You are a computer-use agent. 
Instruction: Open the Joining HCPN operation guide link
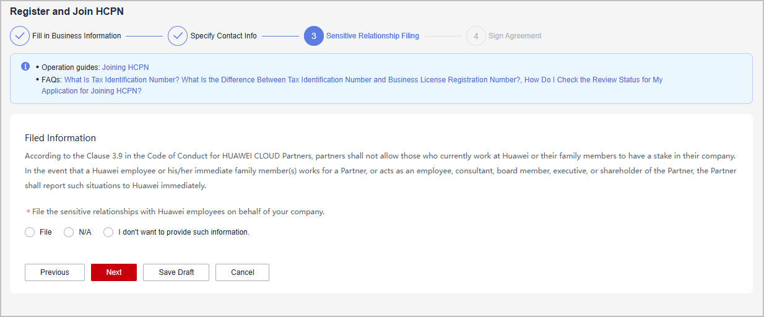click(x=126, y=67)
